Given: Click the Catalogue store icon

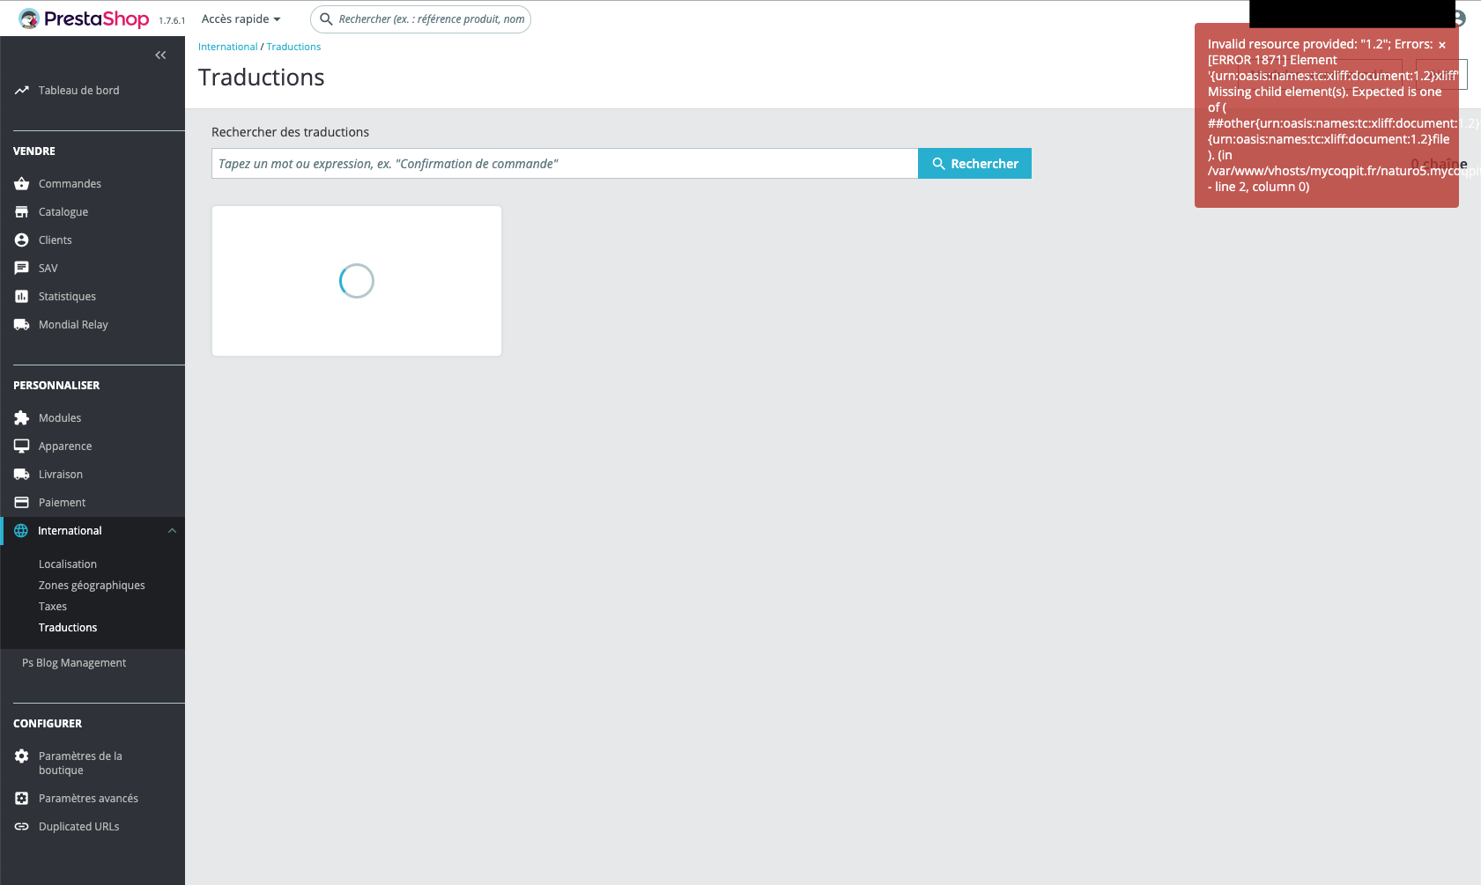Looking at the screenshot, I should (22, 211).
